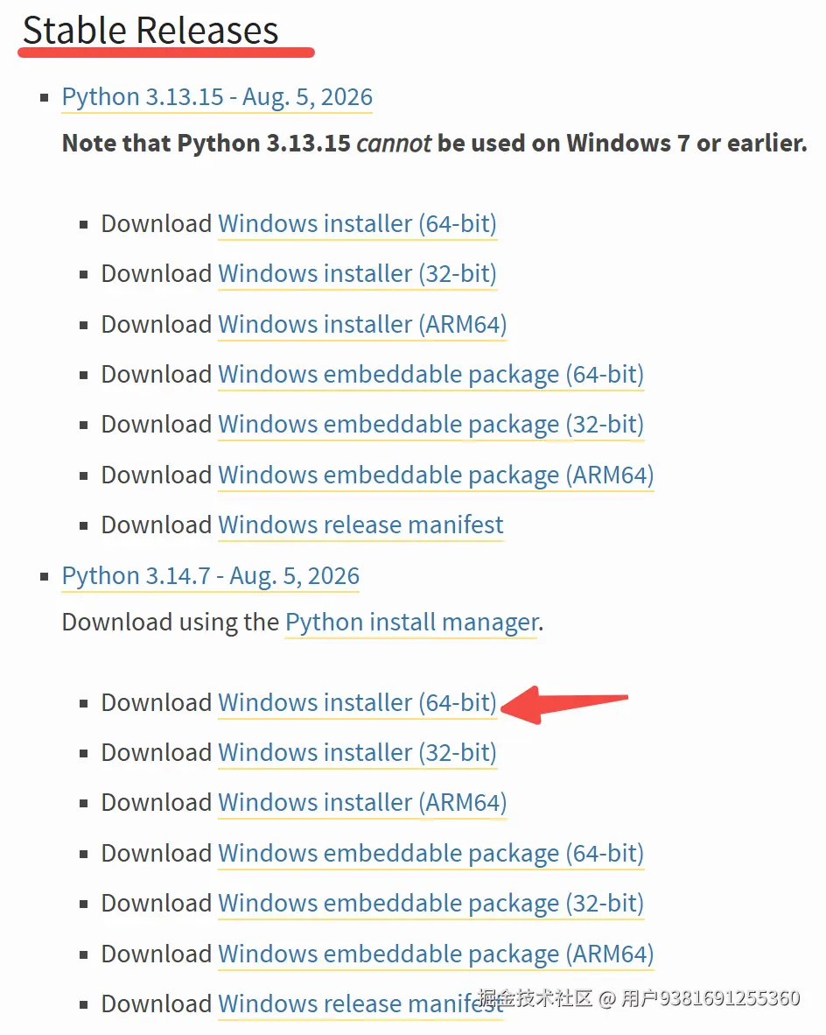
Task: Get 64-bit embeddable package for Python 3.13.15
Action: tap(430, 375)
